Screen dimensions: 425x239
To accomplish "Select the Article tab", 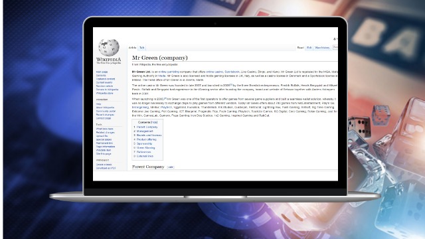I will pyautogui.click(x=132, y=48).
